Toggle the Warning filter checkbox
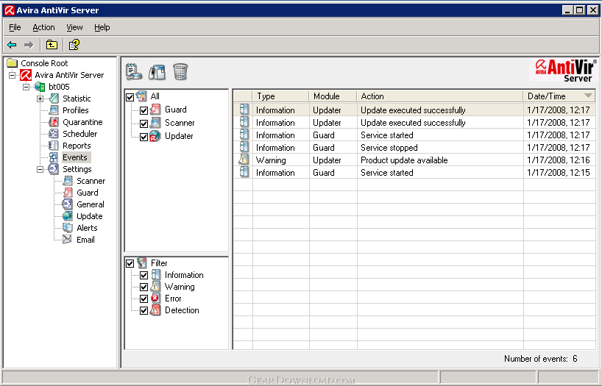Image resolution: width=602 pixels, height=386 pixels. (x=144, y=287)
